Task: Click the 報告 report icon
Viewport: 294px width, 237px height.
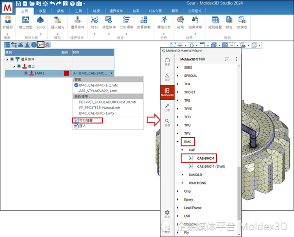Action: (229, 20)
